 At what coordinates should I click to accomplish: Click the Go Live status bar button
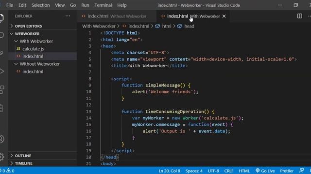(x=265, y=171)
